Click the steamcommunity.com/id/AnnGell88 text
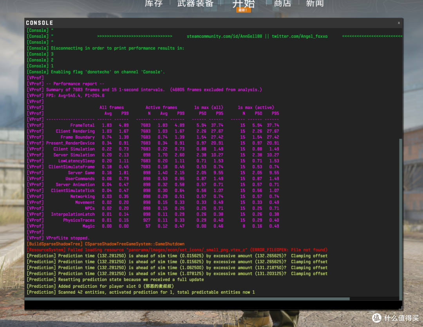The width and height of the screenshot is (423, 327). [x=224, y=36]
